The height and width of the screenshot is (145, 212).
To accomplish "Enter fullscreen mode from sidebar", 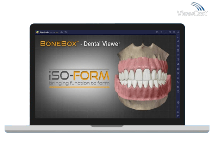I will 178,37.
